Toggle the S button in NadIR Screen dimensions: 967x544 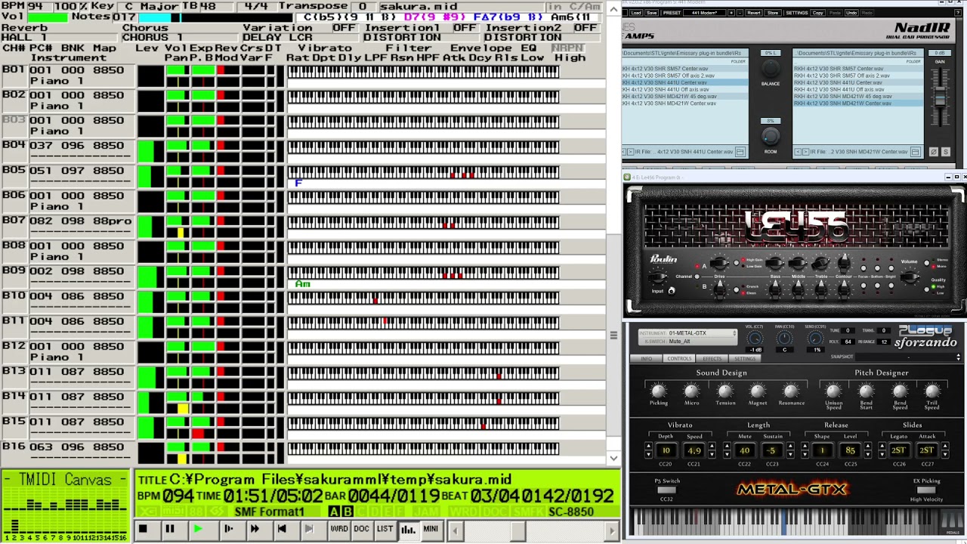945,152
